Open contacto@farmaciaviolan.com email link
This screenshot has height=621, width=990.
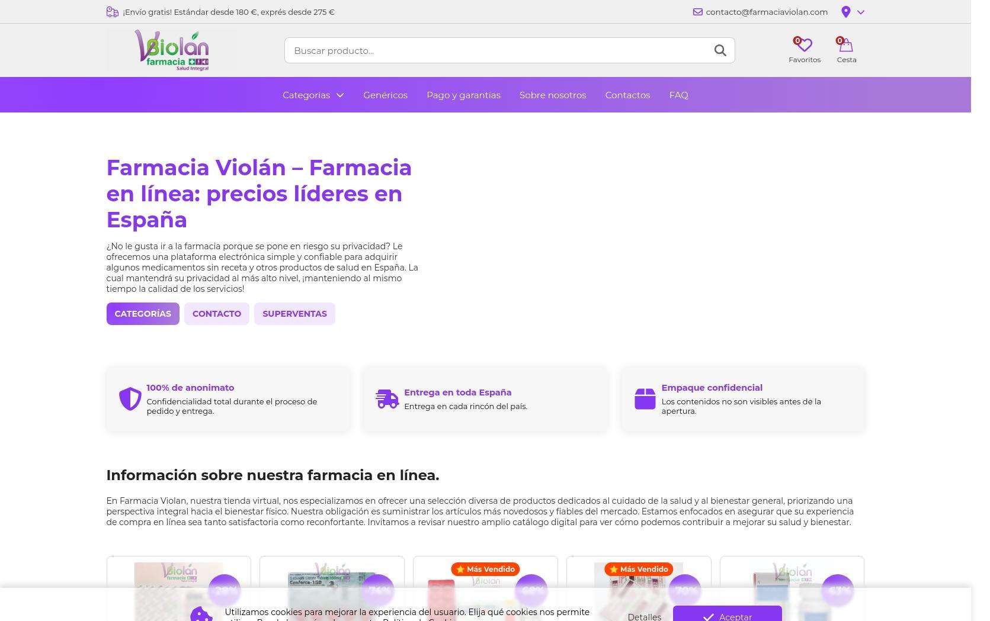(x=766, y=12)
